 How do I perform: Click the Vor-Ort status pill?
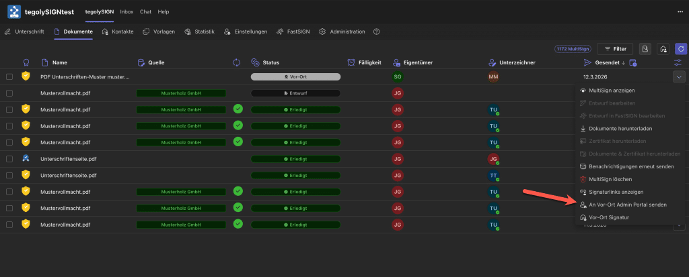295,77
